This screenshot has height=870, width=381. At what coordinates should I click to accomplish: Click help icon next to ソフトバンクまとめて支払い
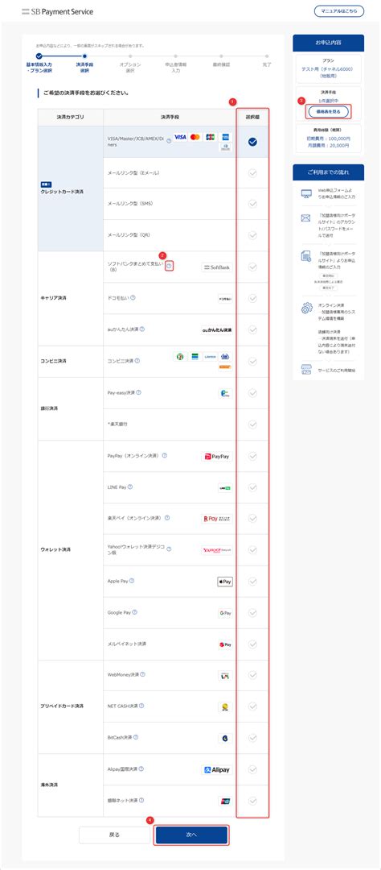169,267
